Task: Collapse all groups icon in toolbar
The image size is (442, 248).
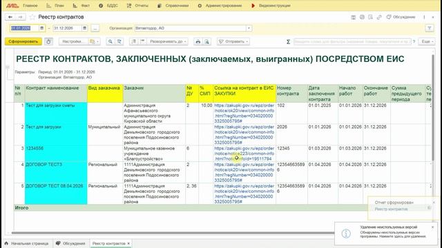Action: tap(134, 41)
